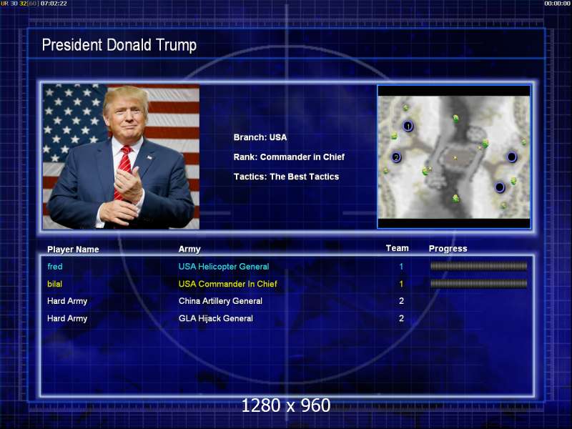
Task: Click the map preview image
Action: click(x=454, y=157)
